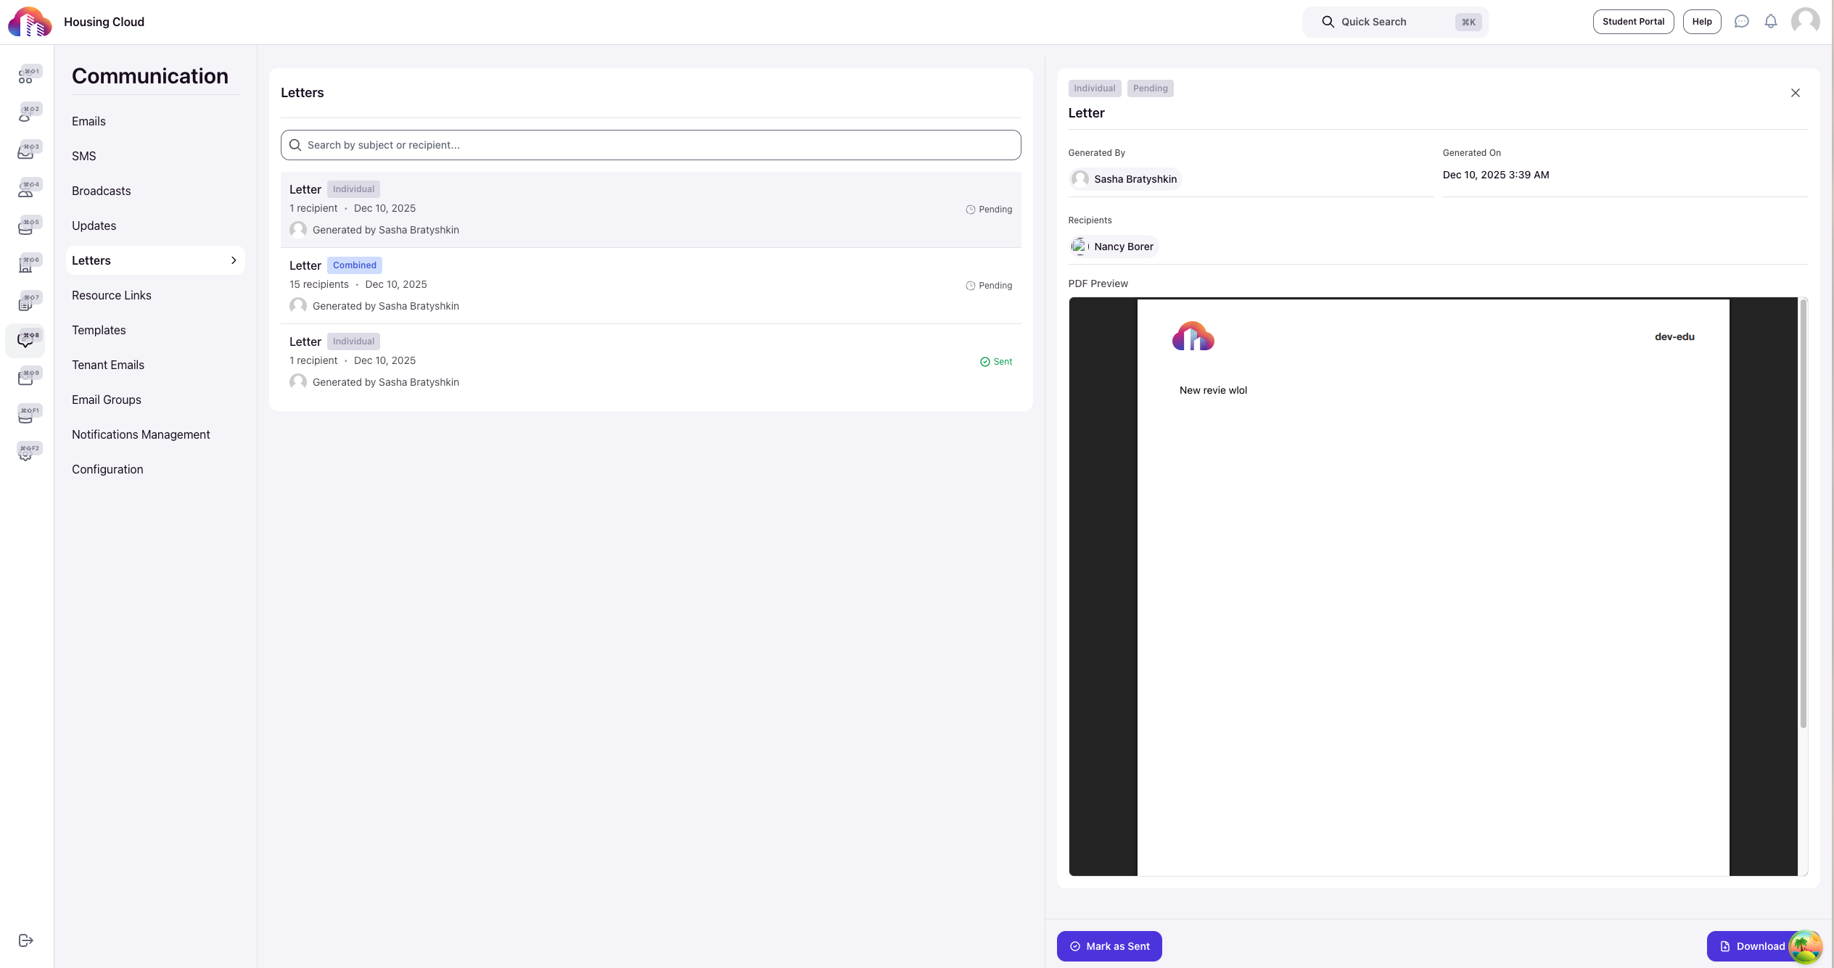The height and width of the screenshot is (968, 1834).
Task: Open the chat messages icon in header
Action: pyautogui.click(x=1742, y=22)
